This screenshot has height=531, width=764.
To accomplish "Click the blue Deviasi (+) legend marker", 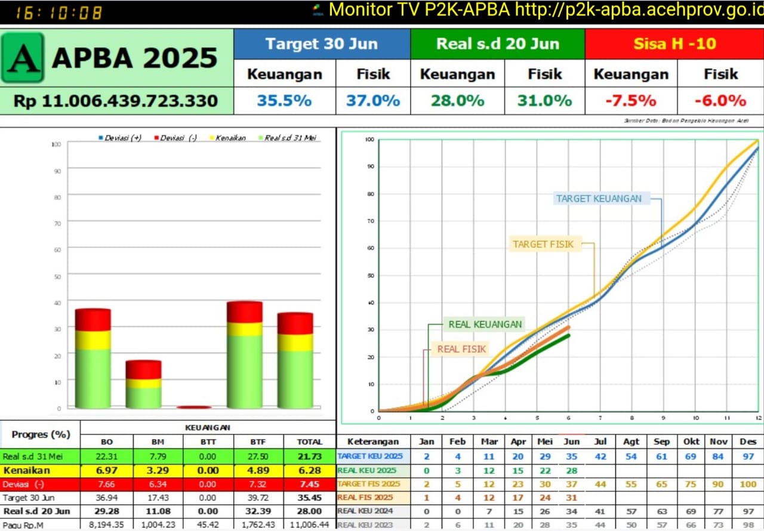I will click(100, 138).
